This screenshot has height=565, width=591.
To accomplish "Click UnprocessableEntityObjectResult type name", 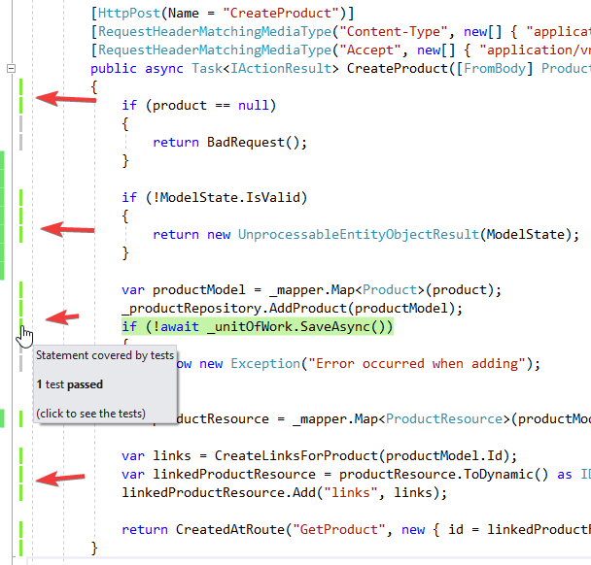I will (x=359, y=235).
